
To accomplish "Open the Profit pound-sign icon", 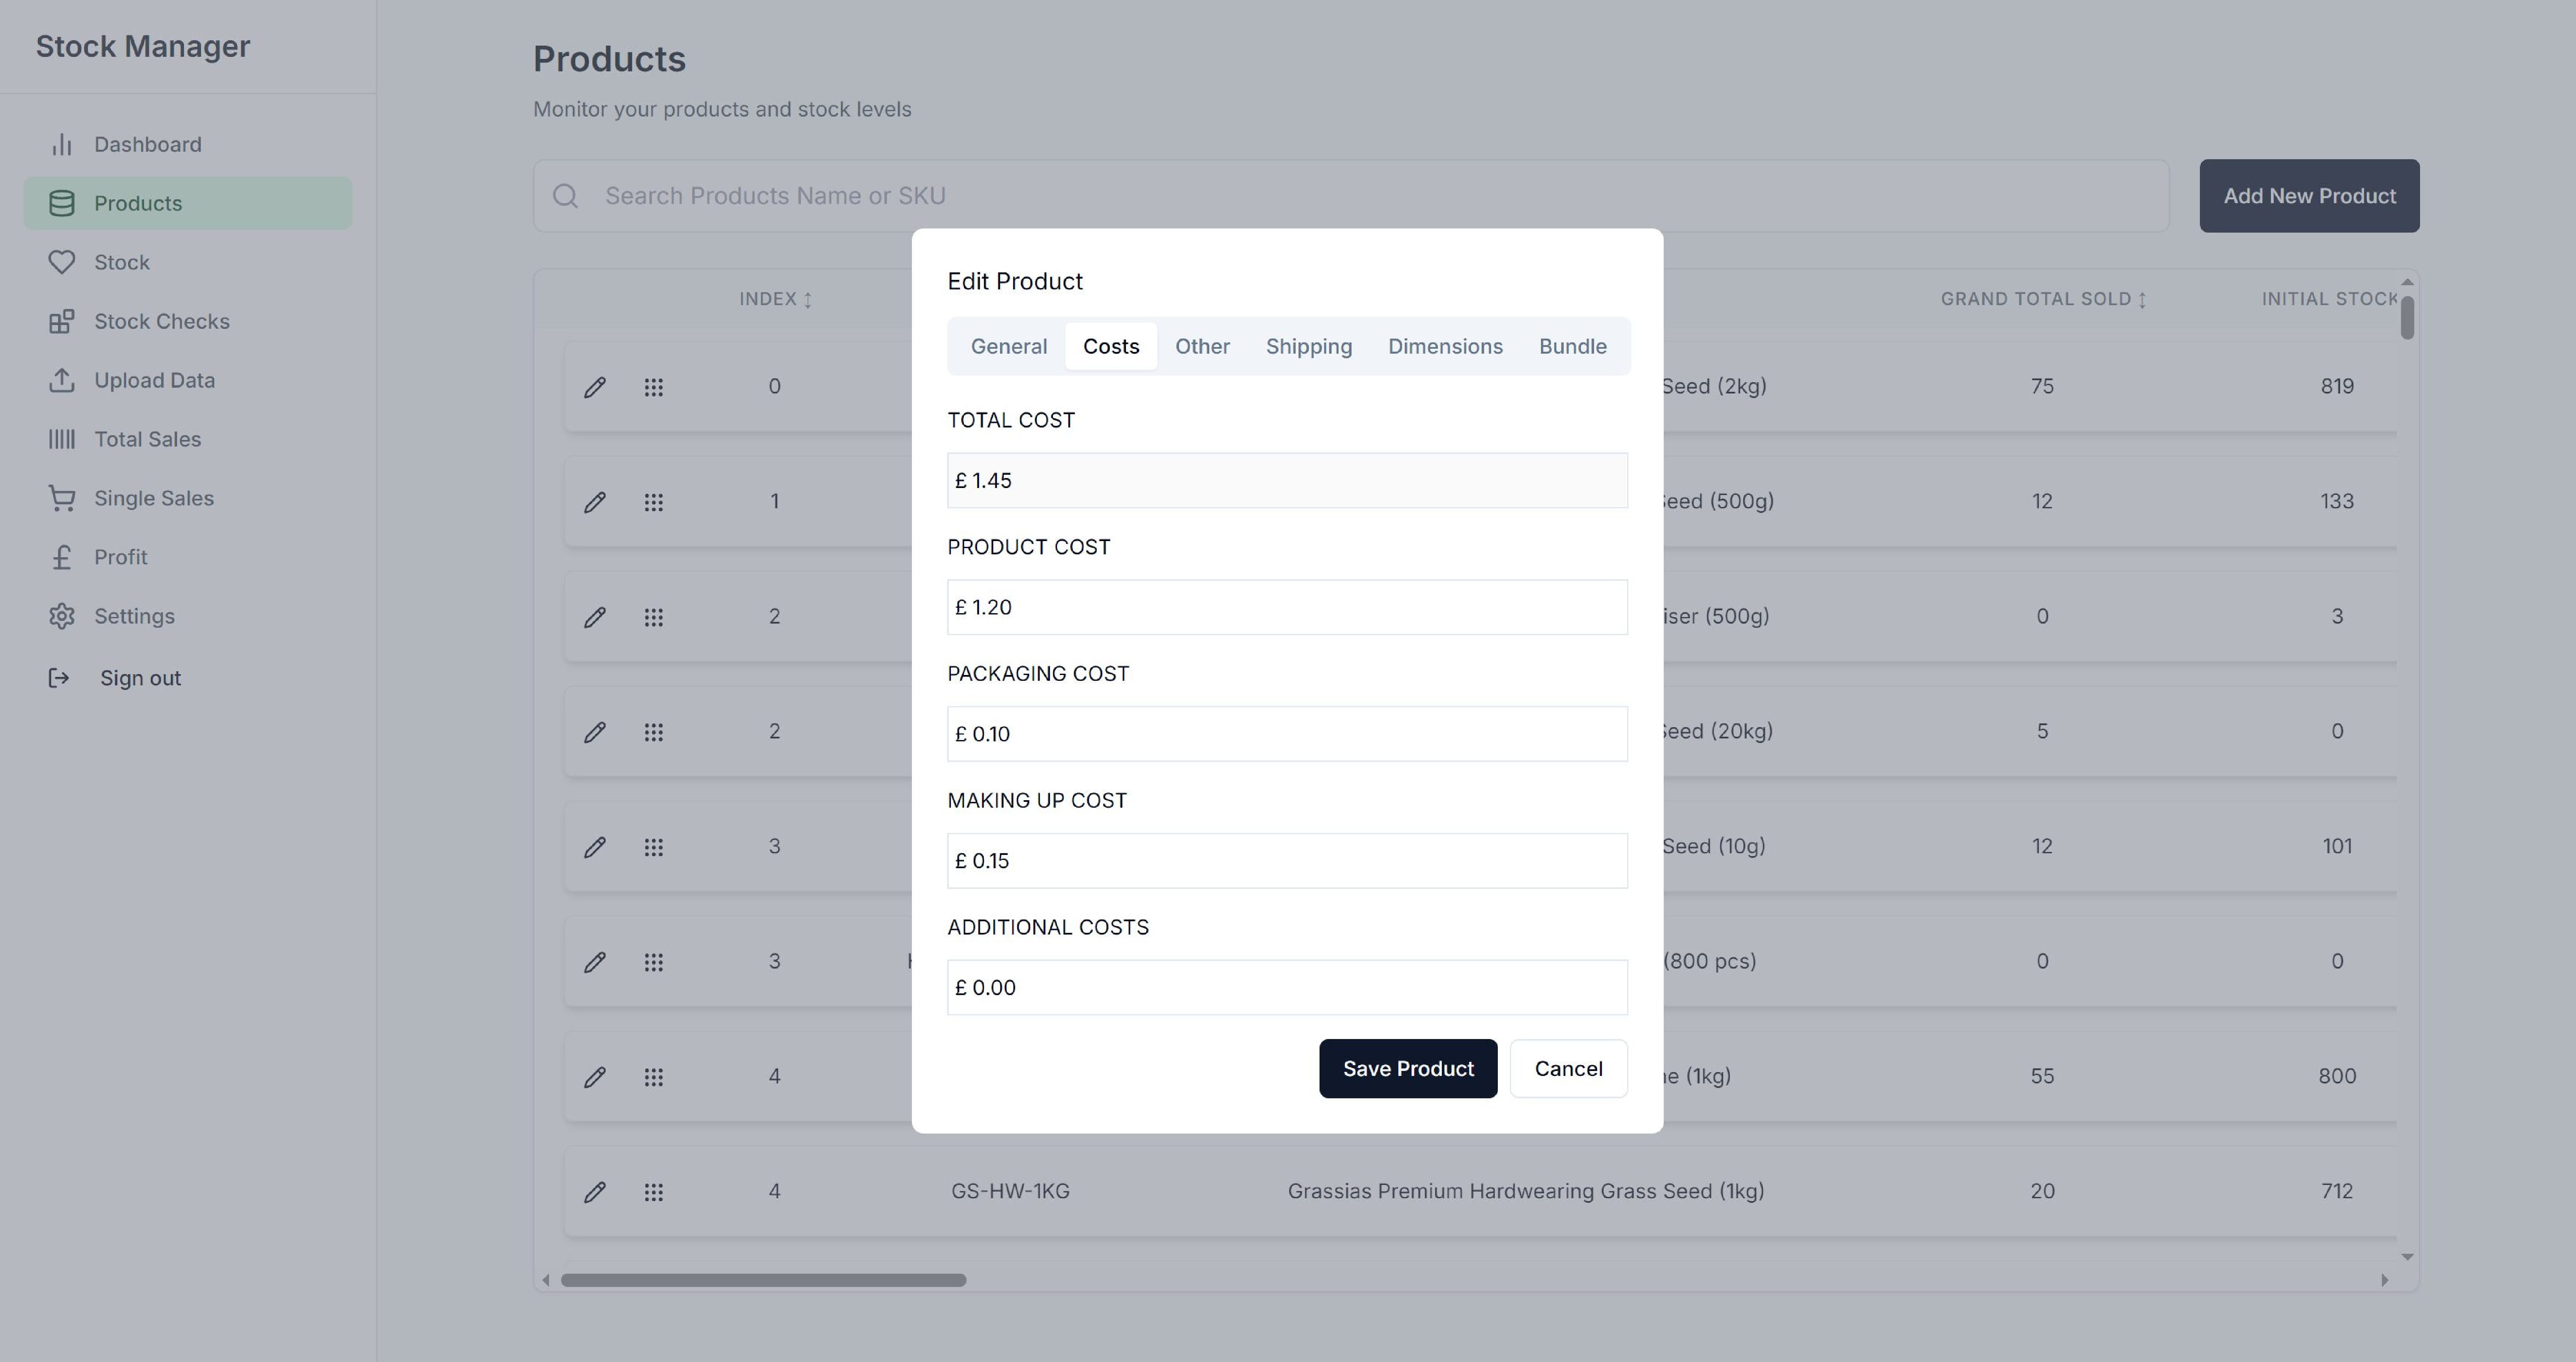I will [x=62, y=557].
